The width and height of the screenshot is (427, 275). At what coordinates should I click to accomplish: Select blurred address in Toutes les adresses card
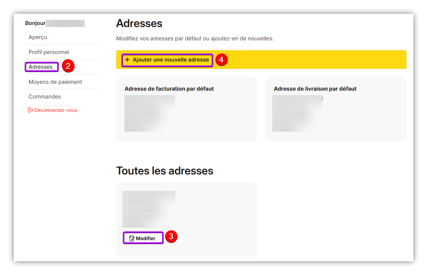pos(149,209)
